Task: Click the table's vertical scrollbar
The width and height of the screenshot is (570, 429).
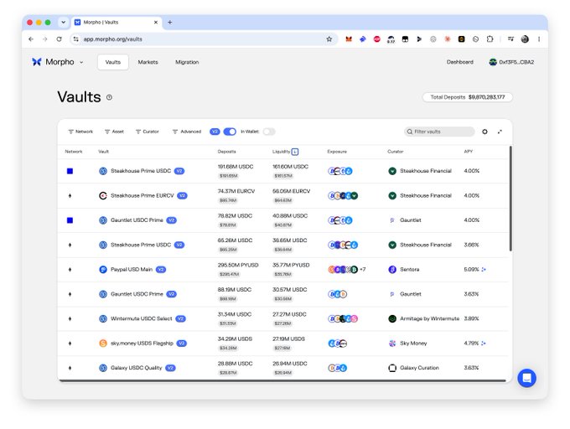Action: pyautogui.click(x=510, y=199)
